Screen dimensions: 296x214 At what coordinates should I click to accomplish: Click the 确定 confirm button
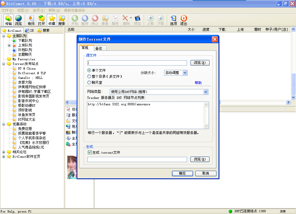pyautogui.click(x=182, y=173)
